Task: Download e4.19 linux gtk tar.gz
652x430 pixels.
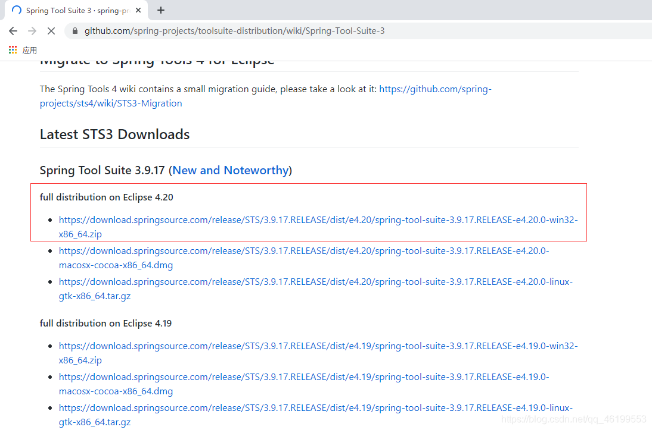Action: coord(316,415)
